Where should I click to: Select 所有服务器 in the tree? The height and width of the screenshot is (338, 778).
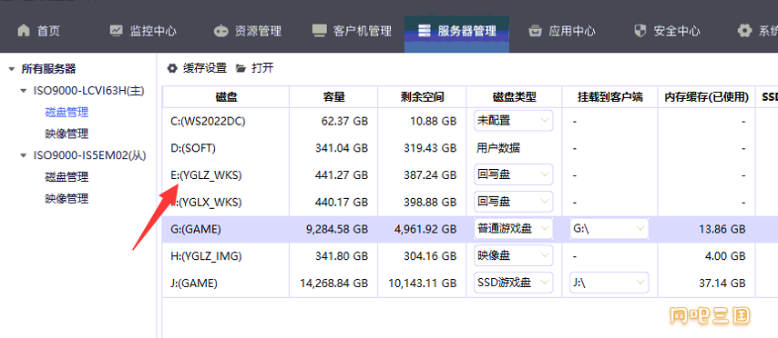pyautogui.click(x=48, y=69)
